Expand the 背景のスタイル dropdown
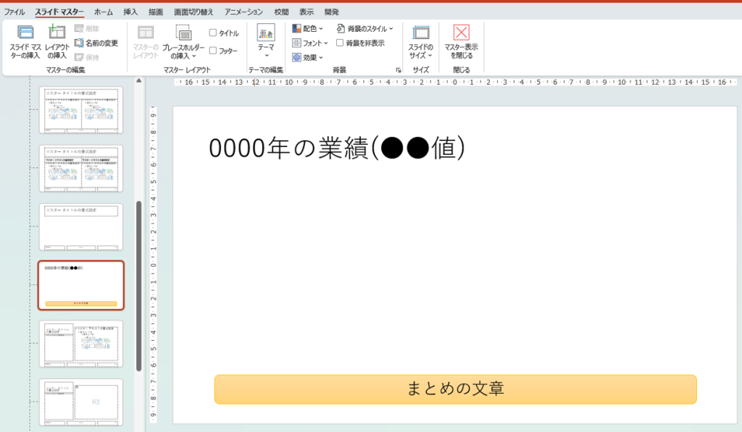 [365, 28]
